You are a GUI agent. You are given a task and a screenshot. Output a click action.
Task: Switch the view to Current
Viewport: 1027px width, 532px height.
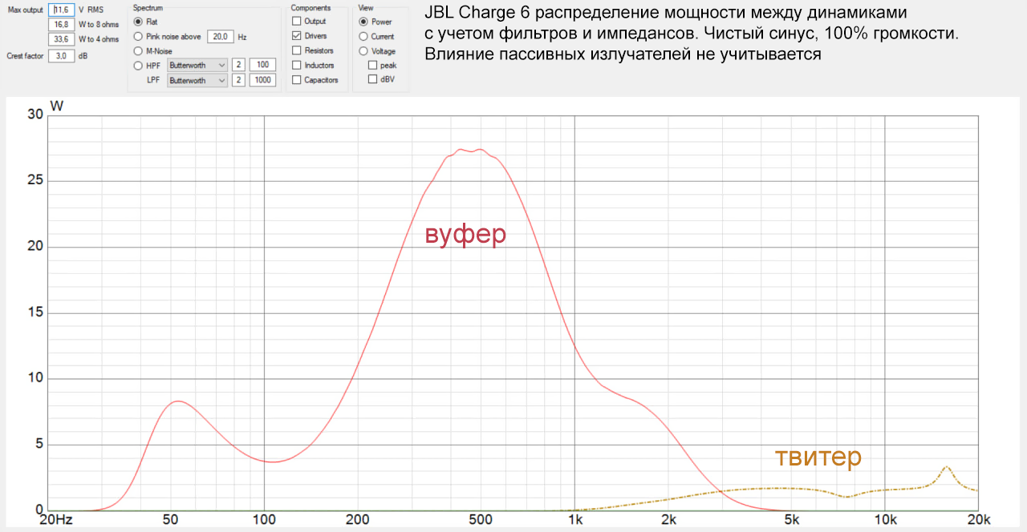tap(363, 36)
